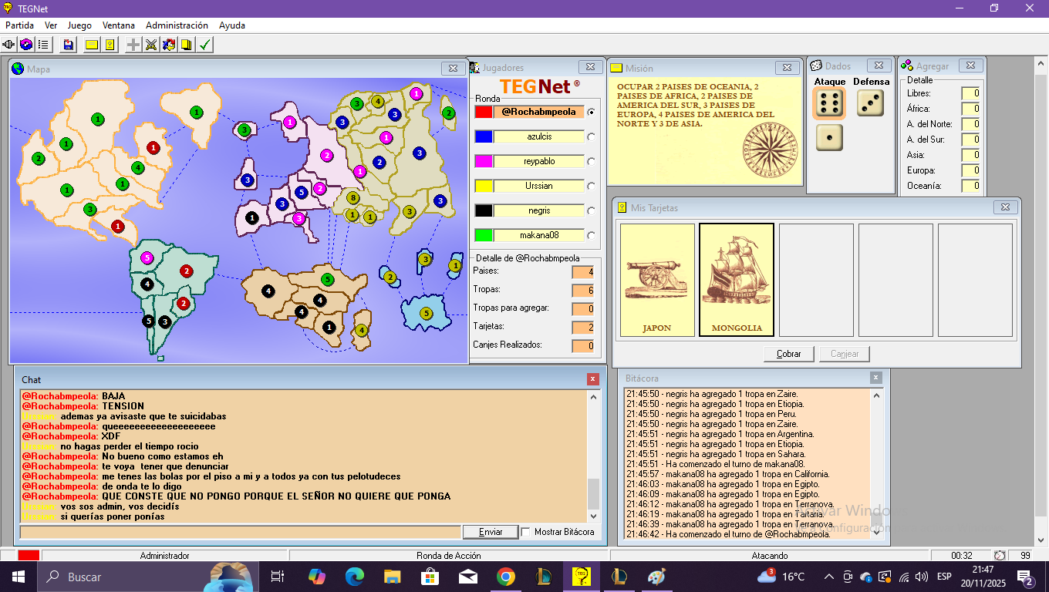This screenshot has width=1049, height=592.
Task: Click the plug connection icon in toolbar
Action: tap(9, 45)
